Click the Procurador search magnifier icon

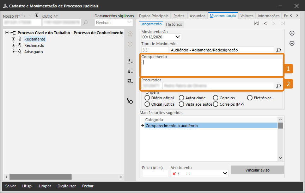coord(279,86)
